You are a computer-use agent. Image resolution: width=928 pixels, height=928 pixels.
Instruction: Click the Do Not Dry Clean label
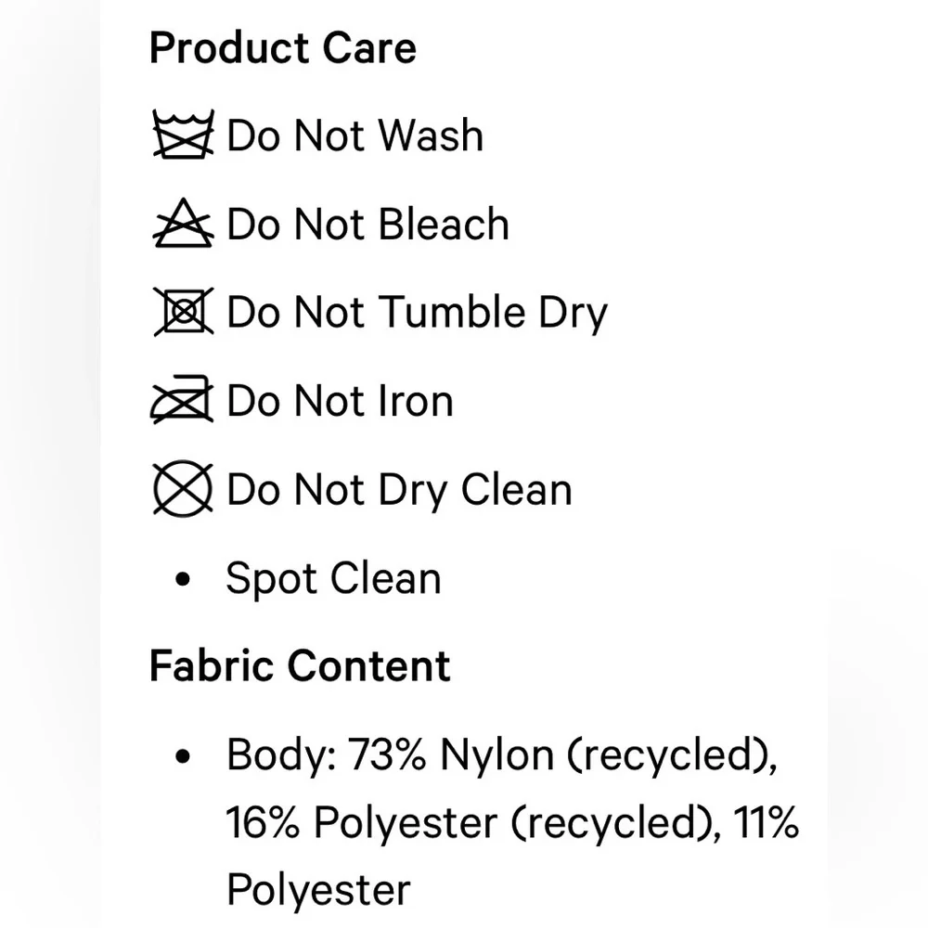click(399, 490)
